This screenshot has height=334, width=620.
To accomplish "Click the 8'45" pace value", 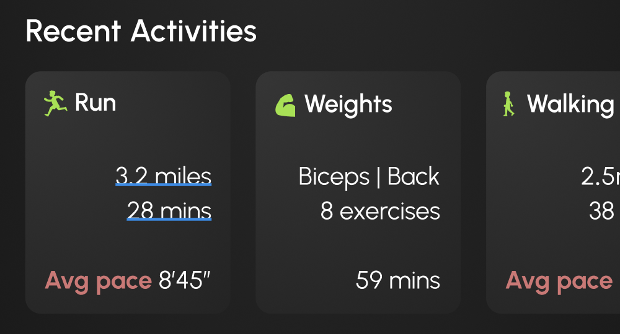I will (x=184, y=280).
